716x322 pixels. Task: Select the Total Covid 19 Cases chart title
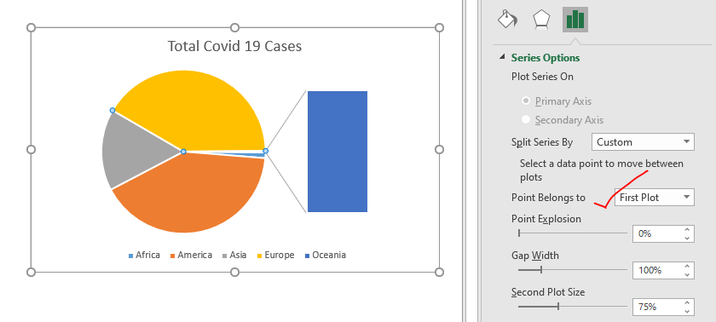click(x=234, y=46)
